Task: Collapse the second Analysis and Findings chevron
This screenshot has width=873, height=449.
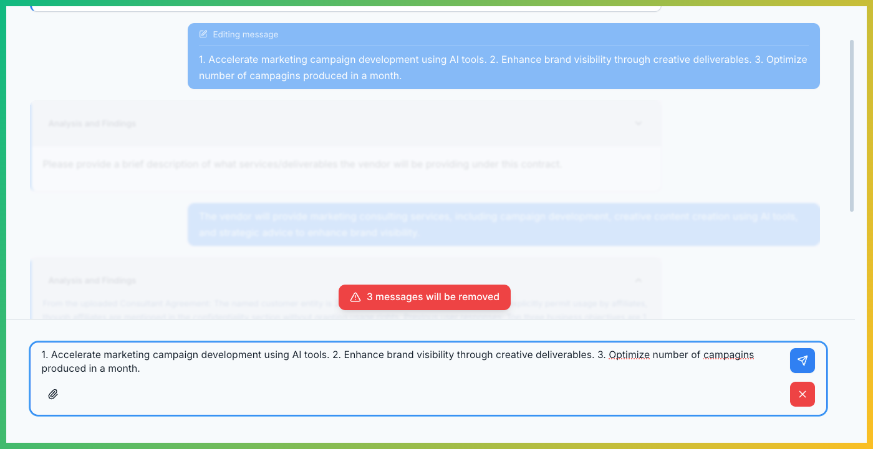Action: [638, 280]
